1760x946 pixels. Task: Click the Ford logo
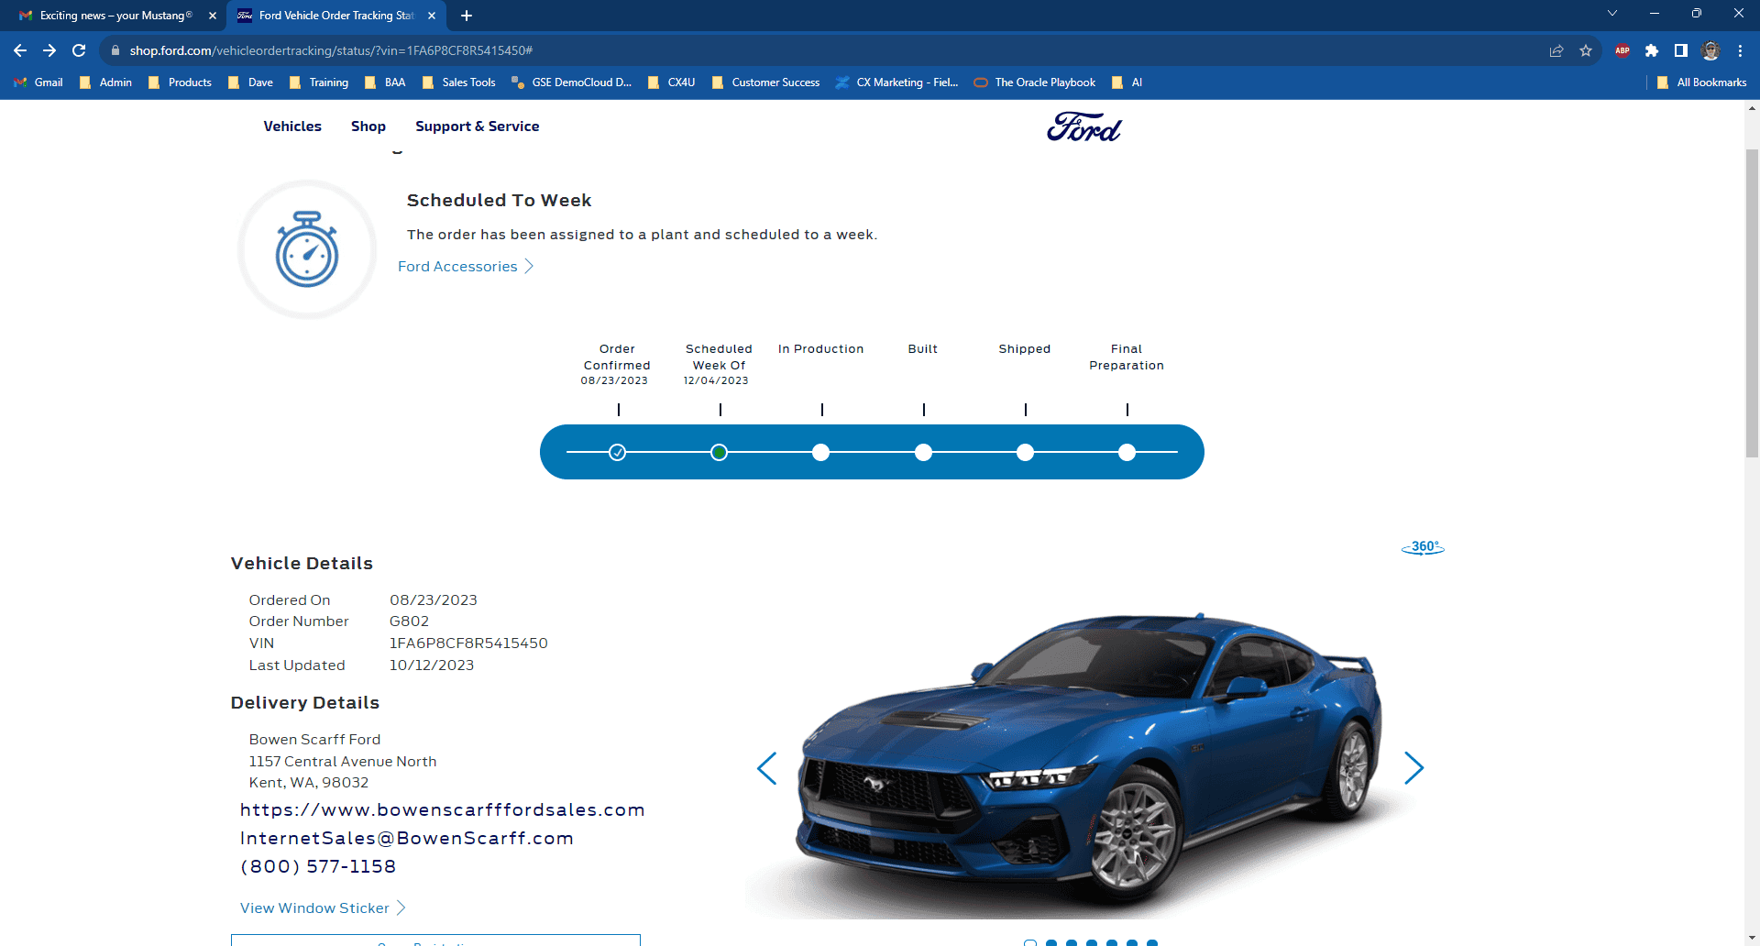click(x=1084, y=126)
